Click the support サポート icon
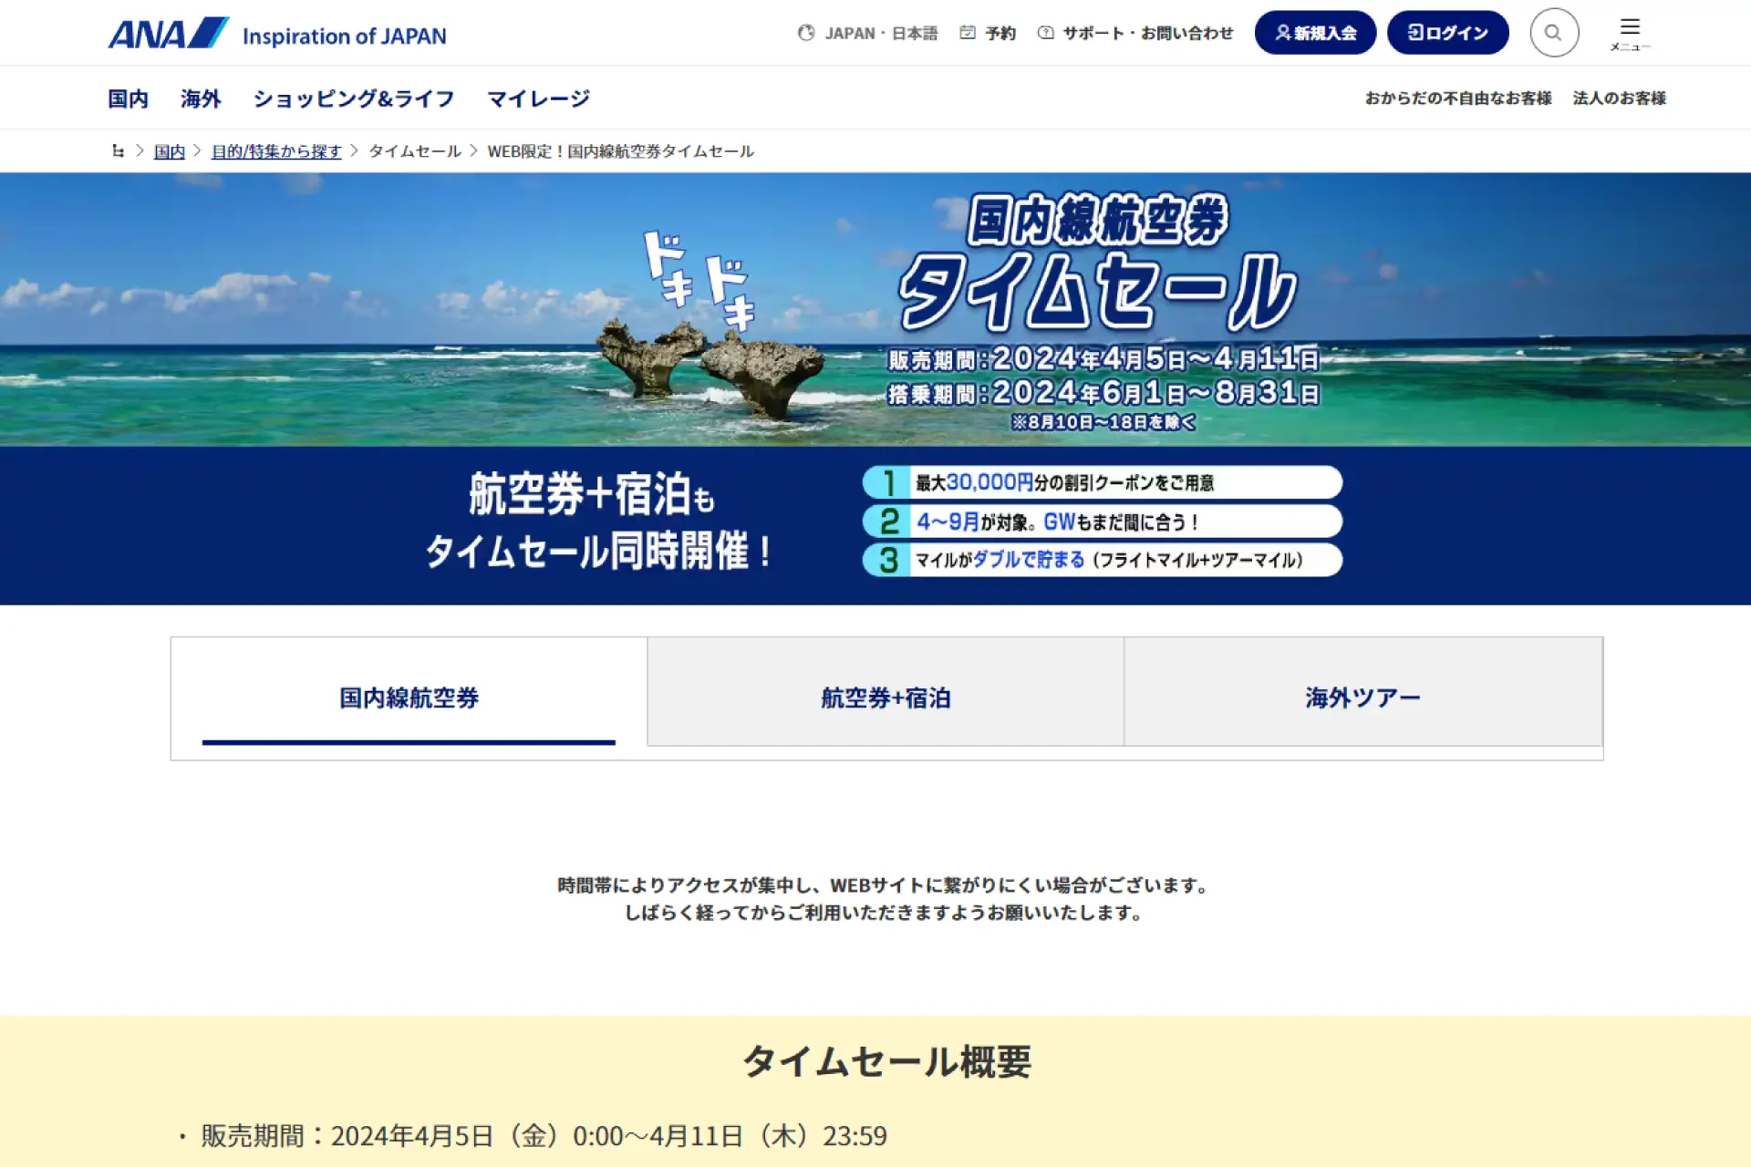Viewport: 1751px width, 1167px height. coord(1042,31)
